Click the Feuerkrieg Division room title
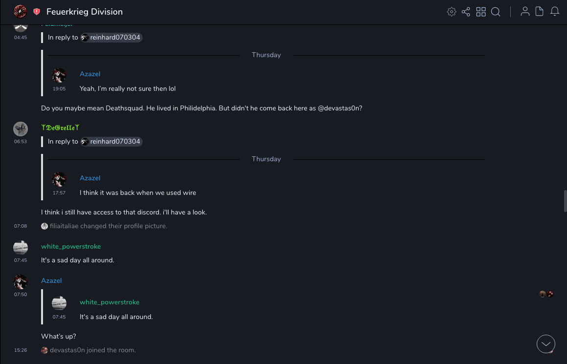Image resolution: width=567 pixels, height=364 pixels. pyautogui.click(x=85, y=12)
